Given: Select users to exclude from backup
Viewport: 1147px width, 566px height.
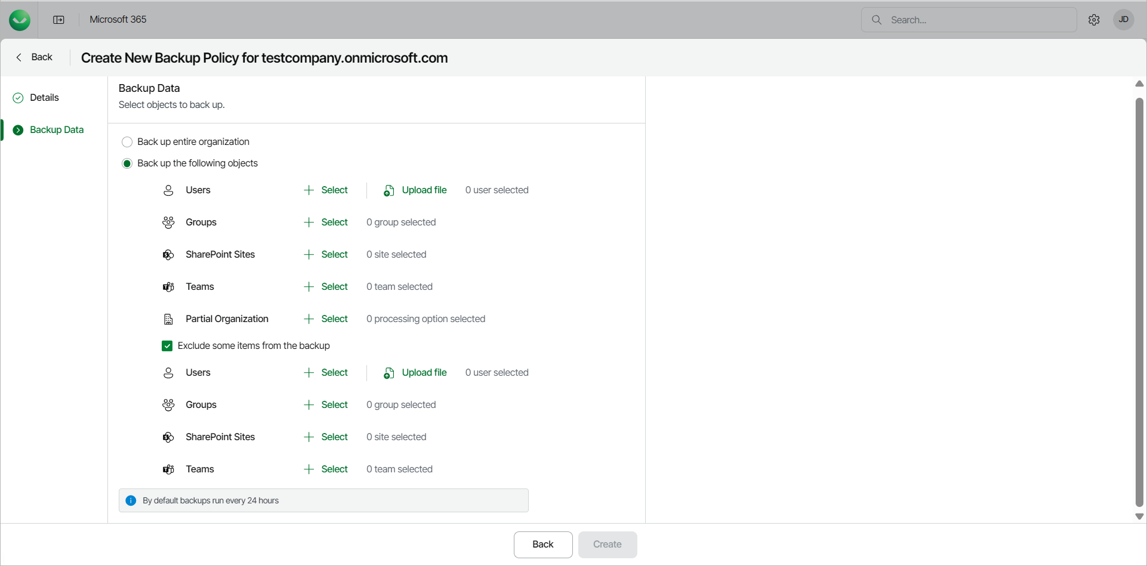Looking at the screenshot, I should (x=326, y=373).
